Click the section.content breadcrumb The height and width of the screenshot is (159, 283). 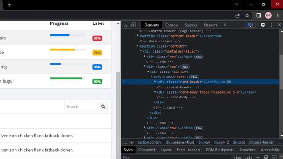149,142
